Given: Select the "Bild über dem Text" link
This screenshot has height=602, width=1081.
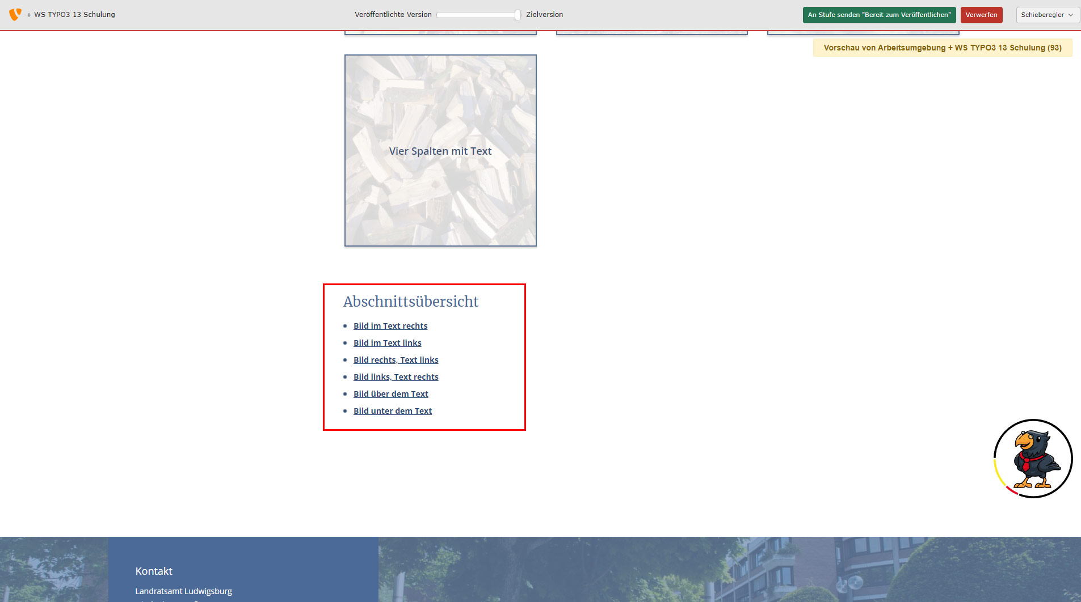Looking at the screenshot, I should (x=390, y=394).
